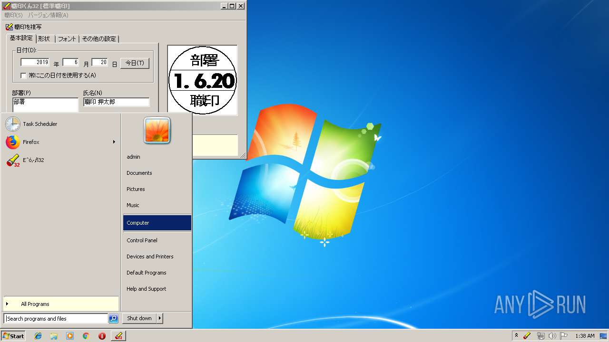Open admin user folder link
Viewport: 609px width, 342px height.
point(157,157)
